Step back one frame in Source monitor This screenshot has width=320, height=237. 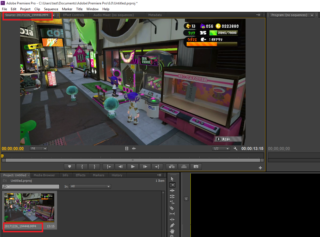[121, 167]
